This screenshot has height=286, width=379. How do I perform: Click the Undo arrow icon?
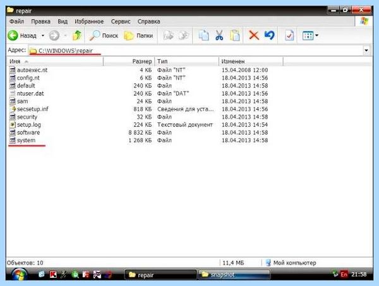[269, 35]
